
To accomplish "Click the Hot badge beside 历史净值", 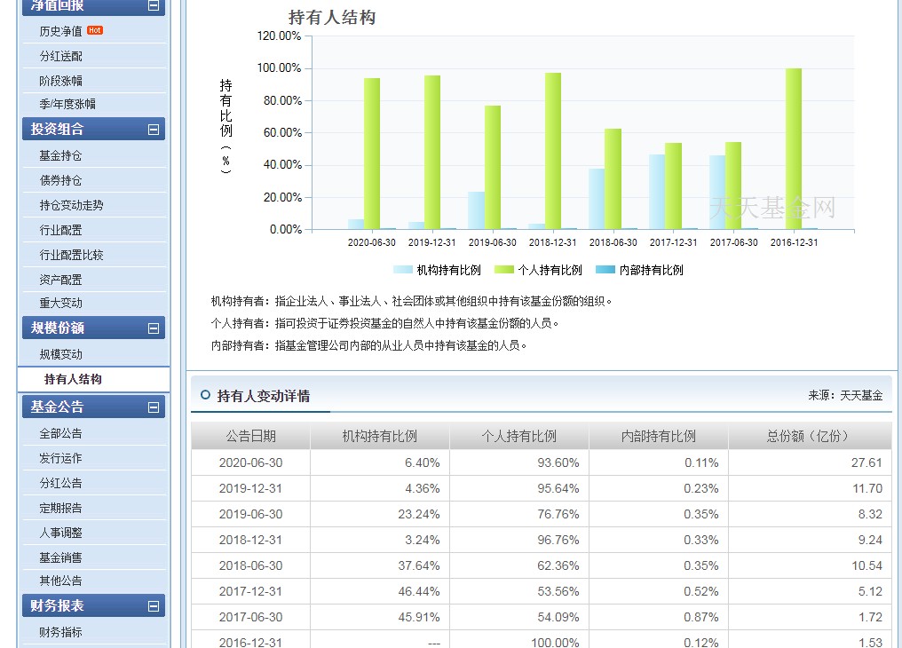I will click(95, 30).
